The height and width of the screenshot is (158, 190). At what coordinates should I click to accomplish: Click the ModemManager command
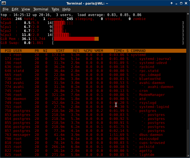click(152, 95)
